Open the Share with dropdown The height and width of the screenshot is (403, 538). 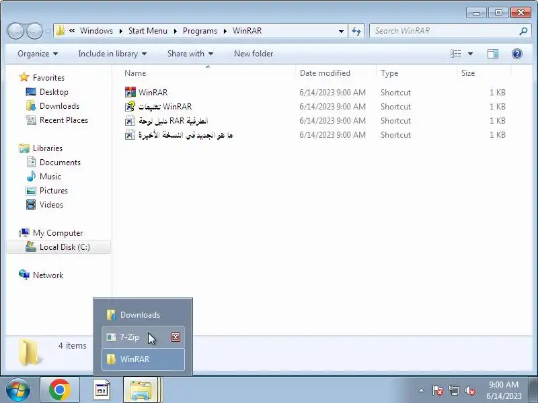[190, 54]
